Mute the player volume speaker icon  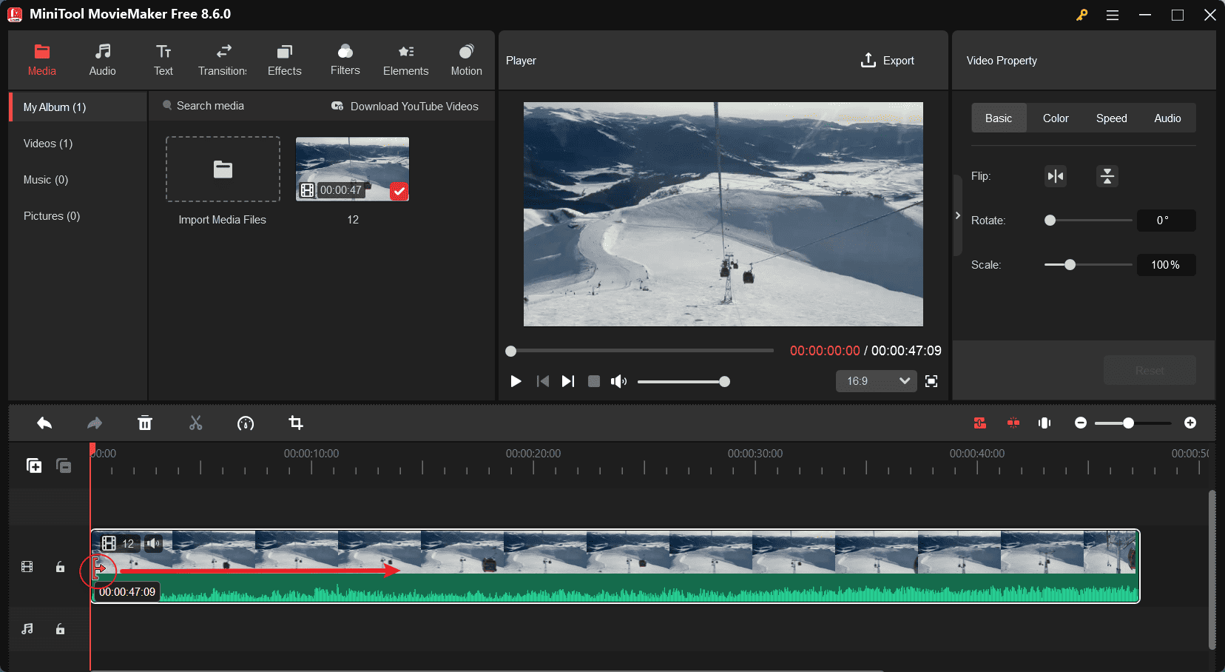618,381
